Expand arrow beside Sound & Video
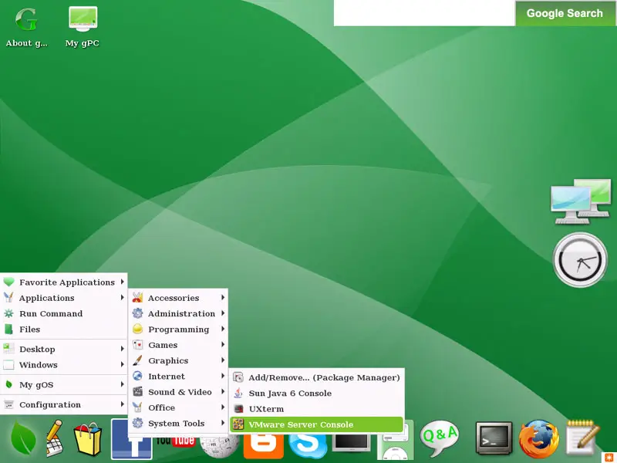 pyautogui.click(x=223, y=391)
